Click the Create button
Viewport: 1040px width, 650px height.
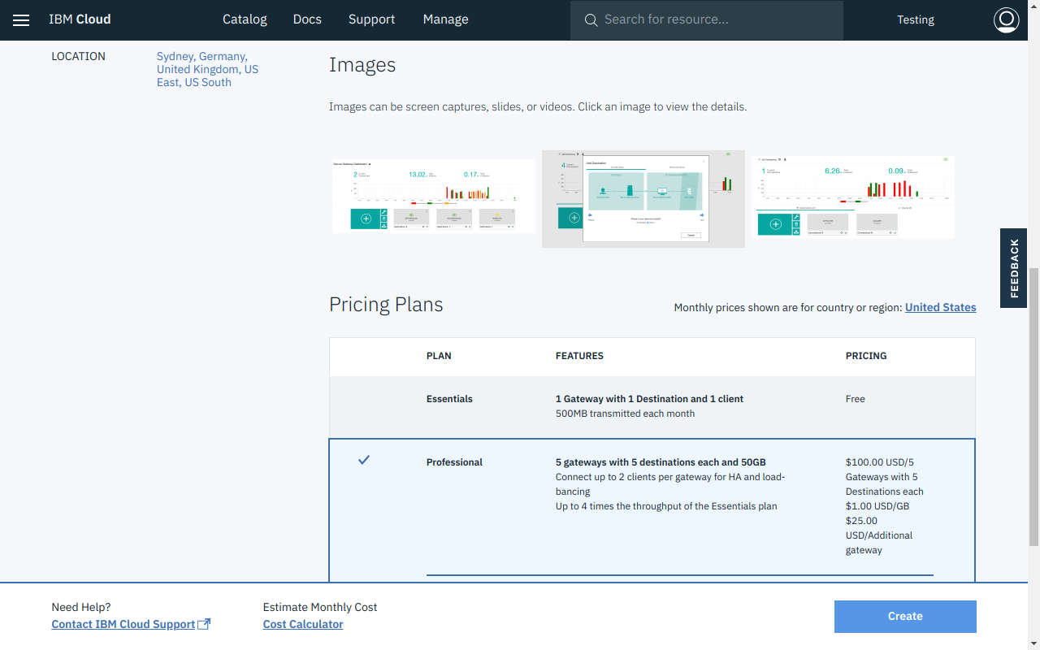[x=905, y=617]
